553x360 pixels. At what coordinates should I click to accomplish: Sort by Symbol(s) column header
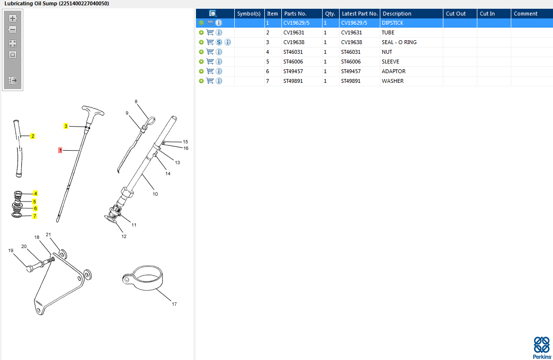point(249,14)
